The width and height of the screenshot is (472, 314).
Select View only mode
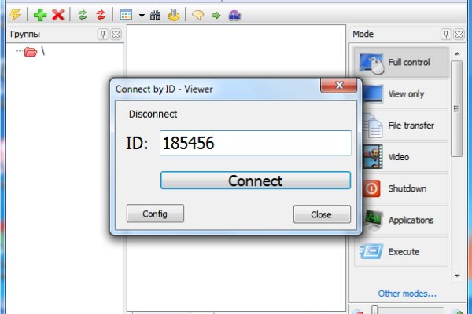tap(401, 94)
